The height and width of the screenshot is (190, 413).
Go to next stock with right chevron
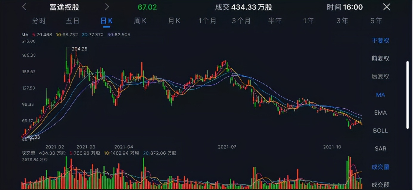pyautogui.click(x=107, y=7)
